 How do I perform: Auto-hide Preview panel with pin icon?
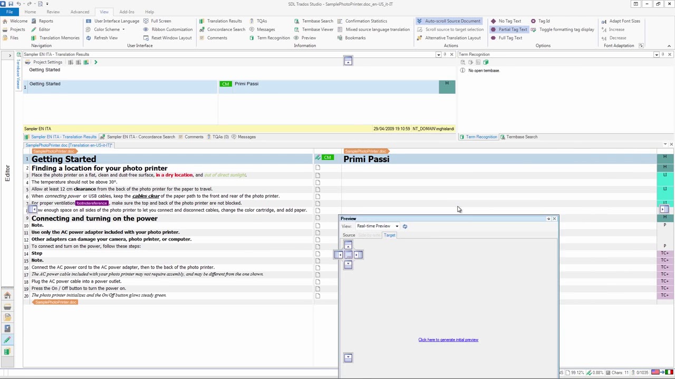[548, 218]
